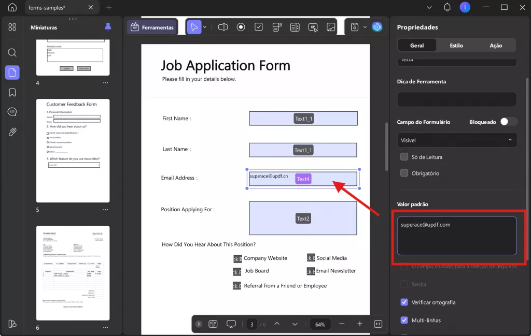Uncheck Verificar ortografia
The height and width of the screenshot is (336, 531).
coord(404,302)
